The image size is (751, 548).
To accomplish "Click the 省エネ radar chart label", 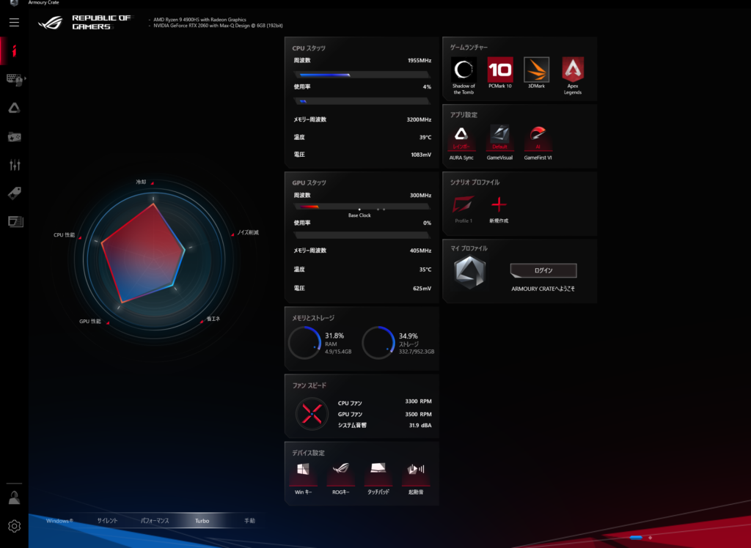I will (213, 319).
